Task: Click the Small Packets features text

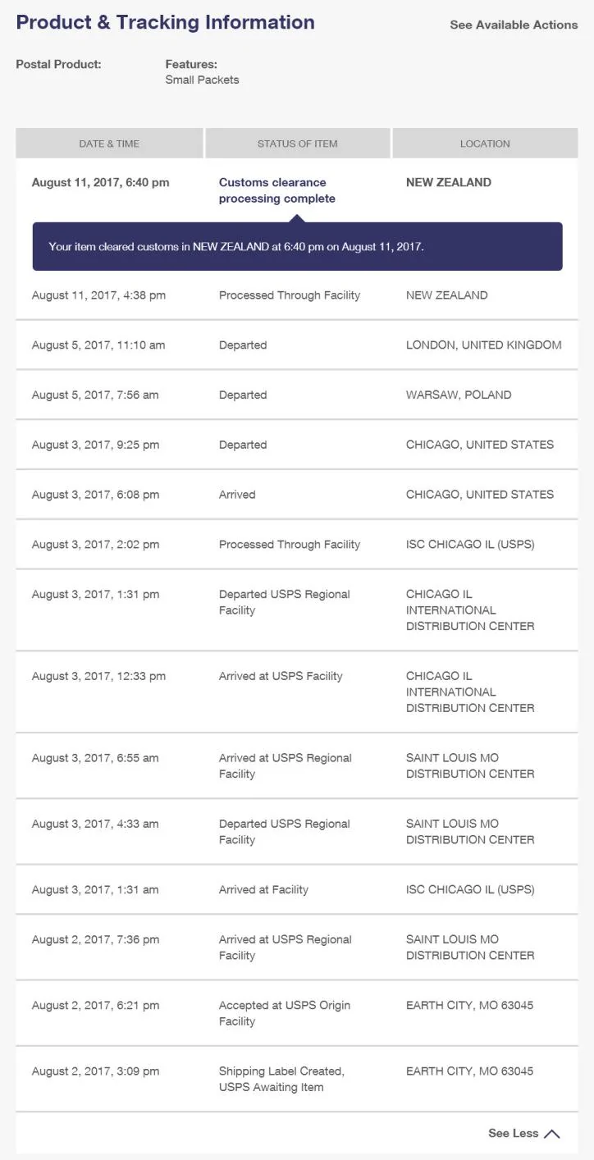Action: 202,80
